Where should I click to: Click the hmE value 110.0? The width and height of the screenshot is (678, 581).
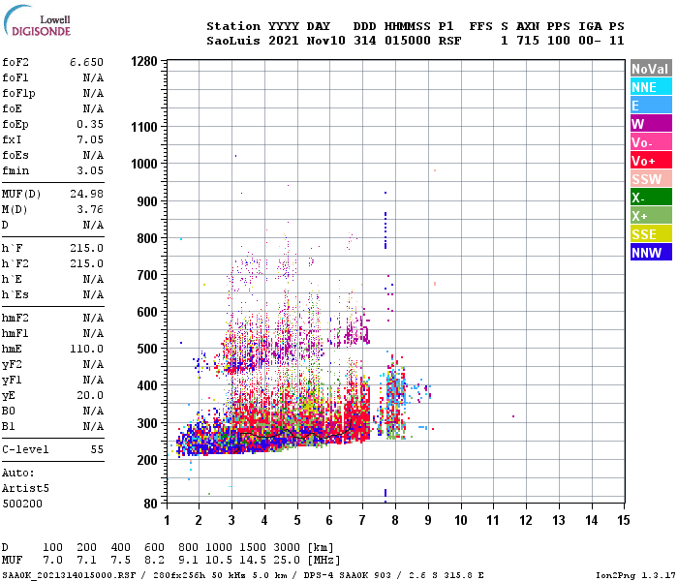86,349
